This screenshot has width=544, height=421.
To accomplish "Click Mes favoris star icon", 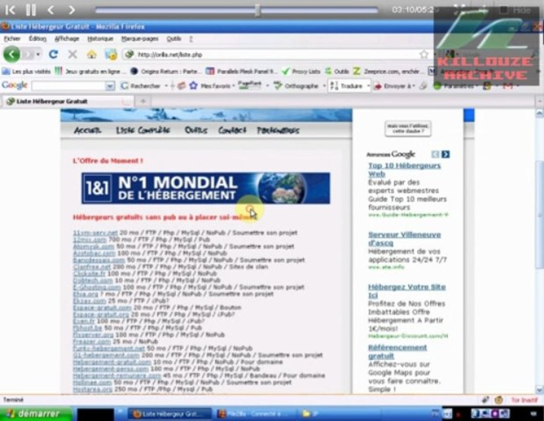I will 193,85.
